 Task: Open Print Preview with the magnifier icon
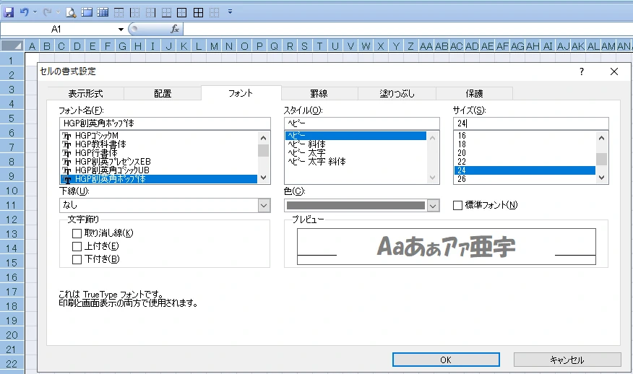point(71,12)
